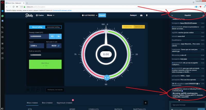Go back with the browser back arrow

(x=7, y=7)
